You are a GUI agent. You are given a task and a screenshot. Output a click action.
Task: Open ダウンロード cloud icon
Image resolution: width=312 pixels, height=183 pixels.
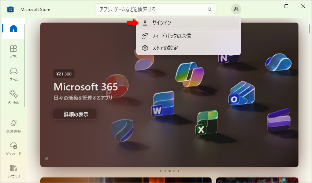(14, 148)
